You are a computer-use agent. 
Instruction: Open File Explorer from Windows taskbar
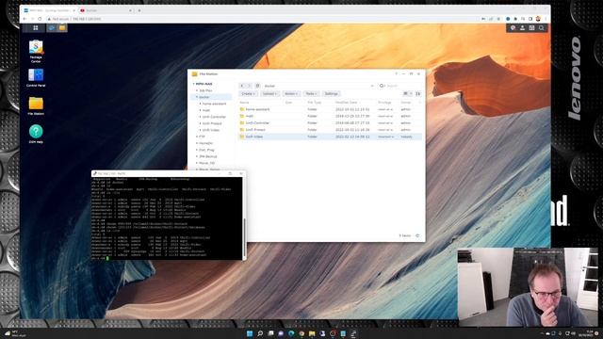tap(312, 333)
